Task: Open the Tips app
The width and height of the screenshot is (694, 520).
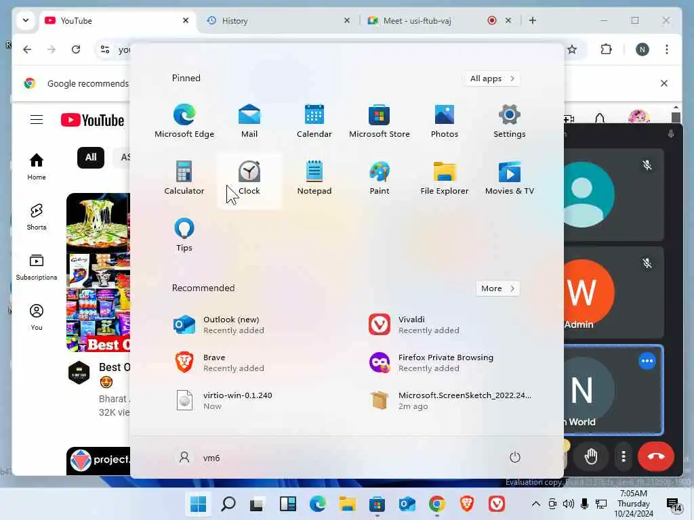Action: 184,234
